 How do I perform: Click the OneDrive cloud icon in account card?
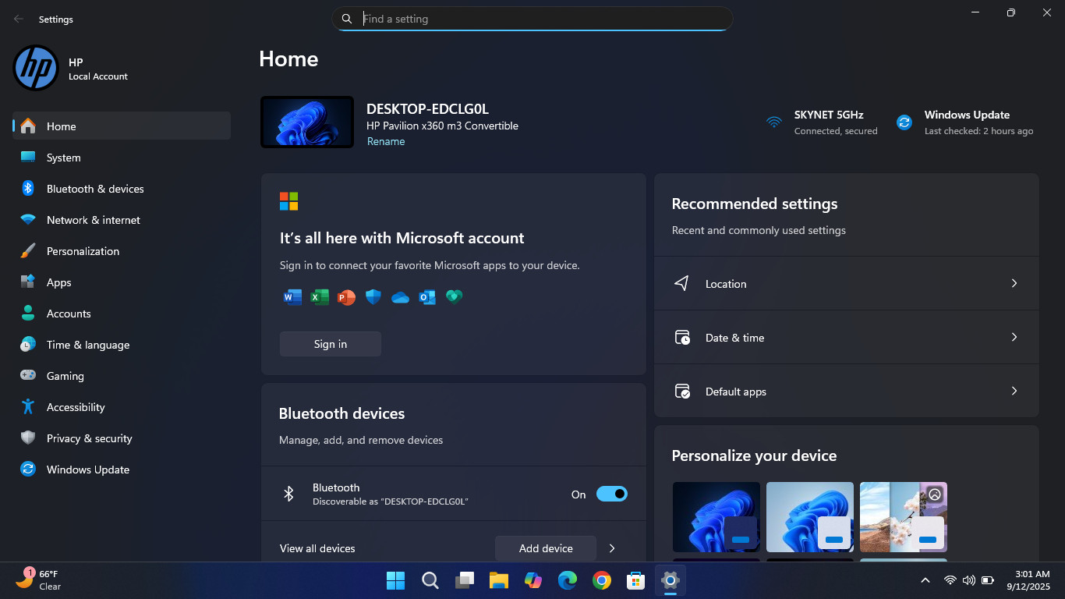[400, 297]
